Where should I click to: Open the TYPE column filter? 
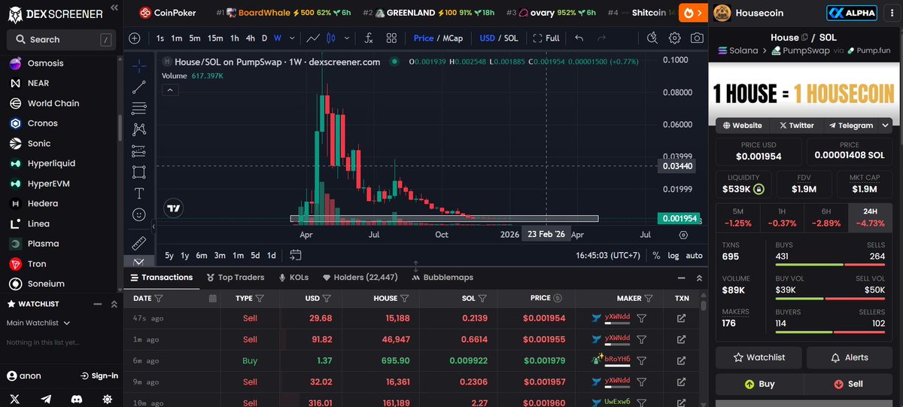[260, 299]
